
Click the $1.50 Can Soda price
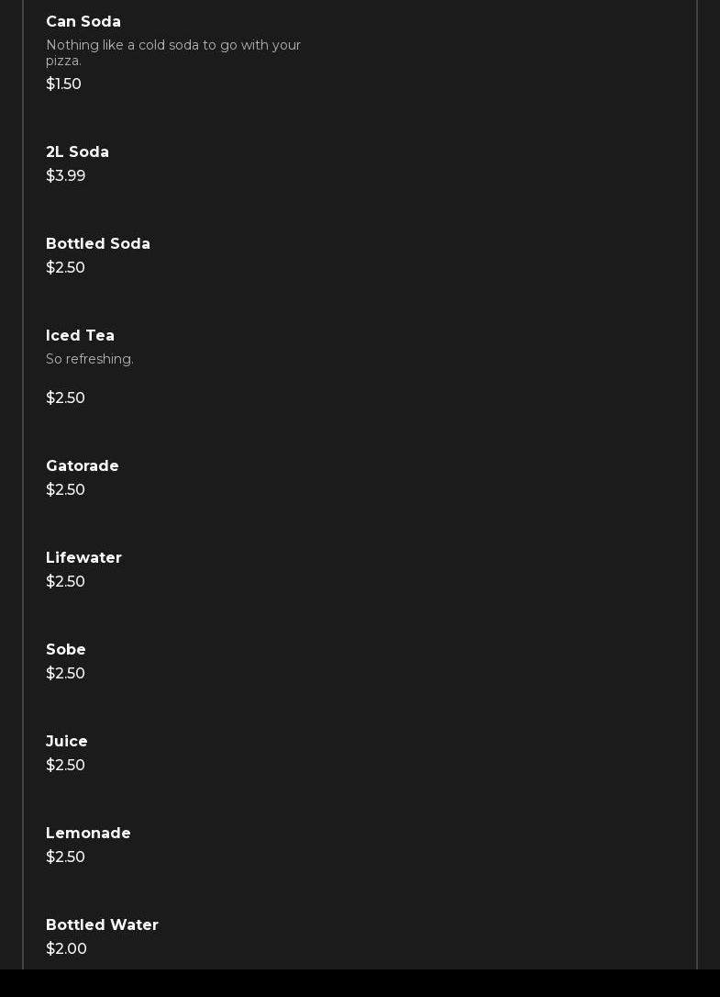click(x=63, y=84)
